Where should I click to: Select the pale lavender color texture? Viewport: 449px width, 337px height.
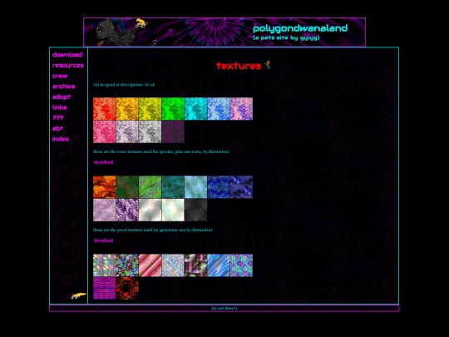127,131
